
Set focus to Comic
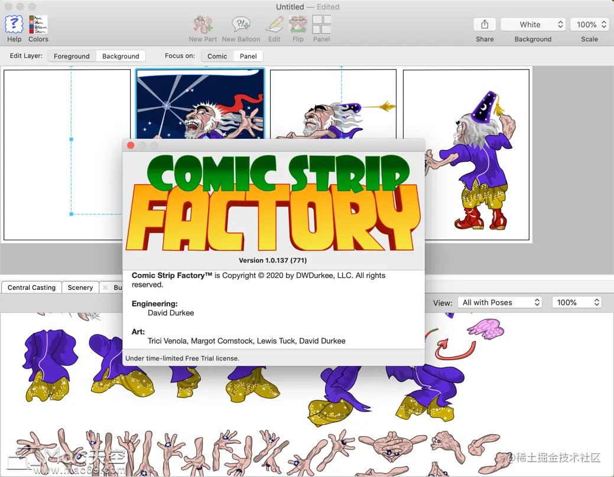pyautogui.click(x=217, y=56)
